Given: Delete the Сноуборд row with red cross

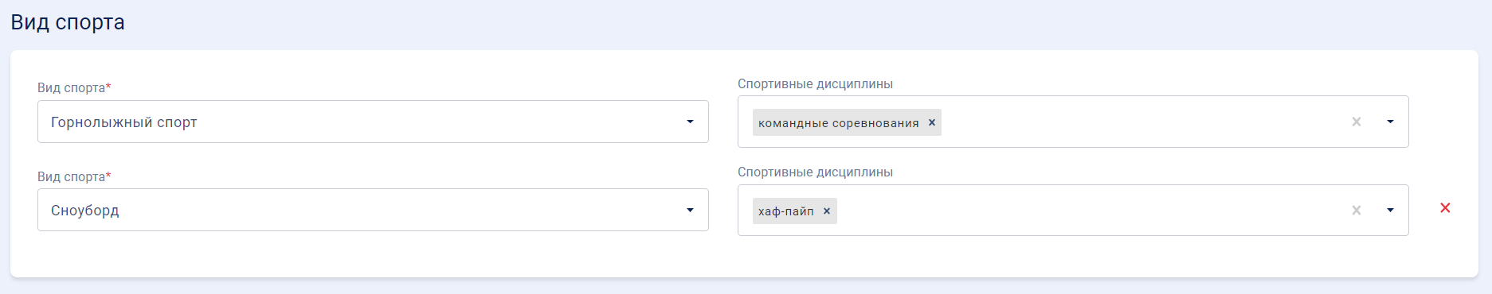Looking at the screenshot, I should [x=1445, y=207].
